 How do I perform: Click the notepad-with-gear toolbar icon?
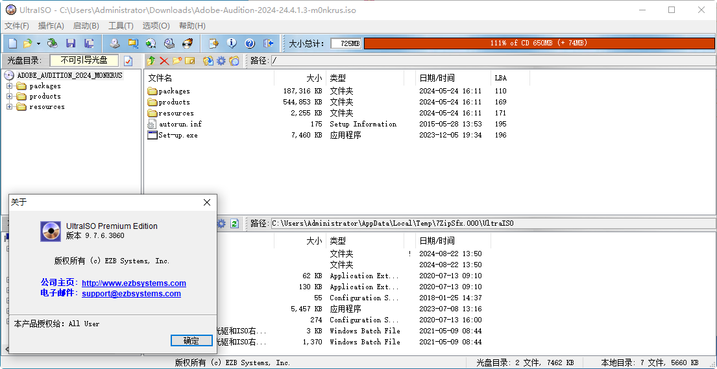[213, 43]
